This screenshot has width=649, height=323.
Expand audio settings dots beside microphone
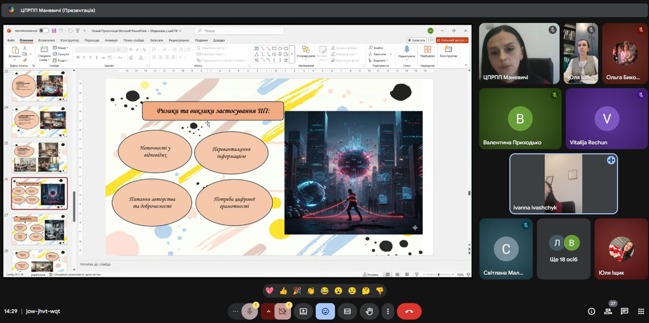[x=235, y=311]
